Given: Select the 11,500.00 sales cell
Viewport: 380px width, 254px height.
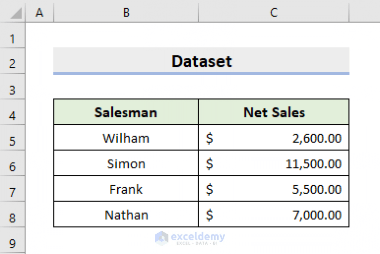Looking at the screenshot, I should pyautogui.click(x=274, y=163).
